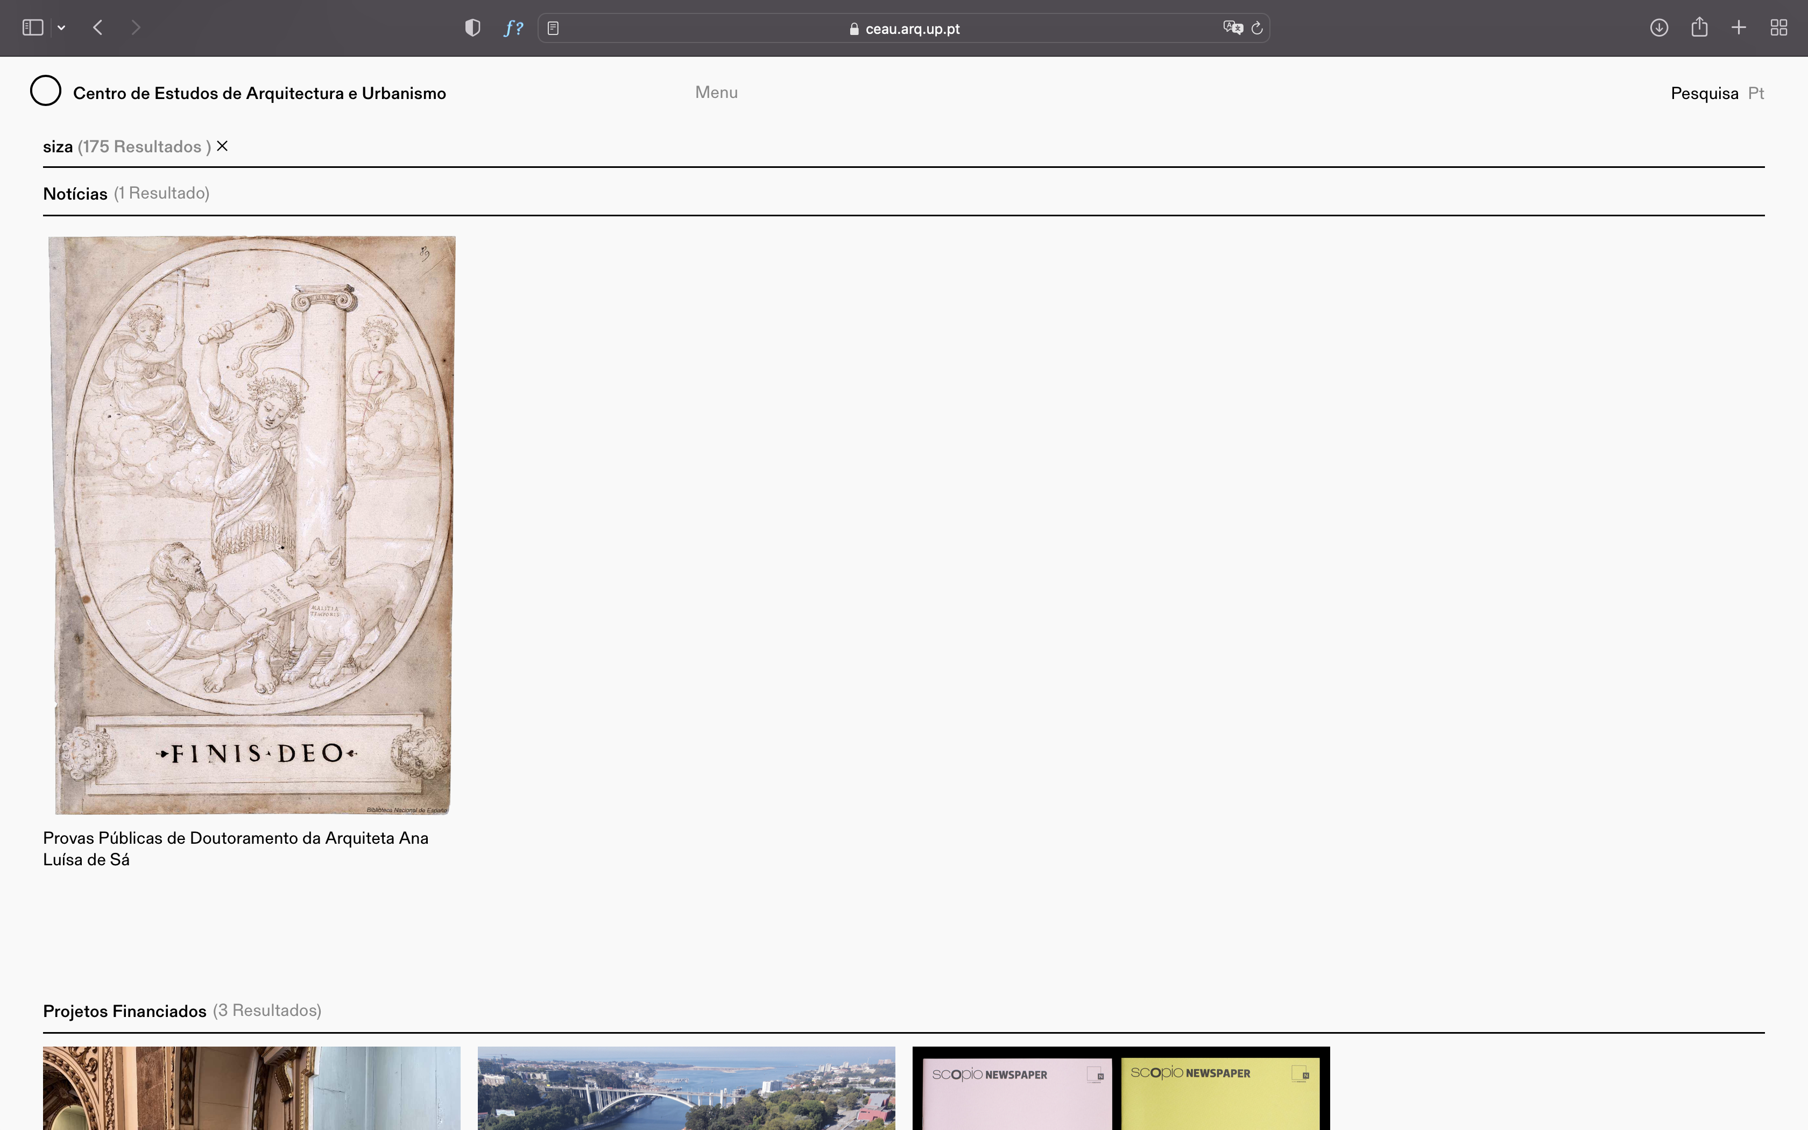Switch language with Pt toggle
1808x1130 pixels.
click(x=1756, y=94)
